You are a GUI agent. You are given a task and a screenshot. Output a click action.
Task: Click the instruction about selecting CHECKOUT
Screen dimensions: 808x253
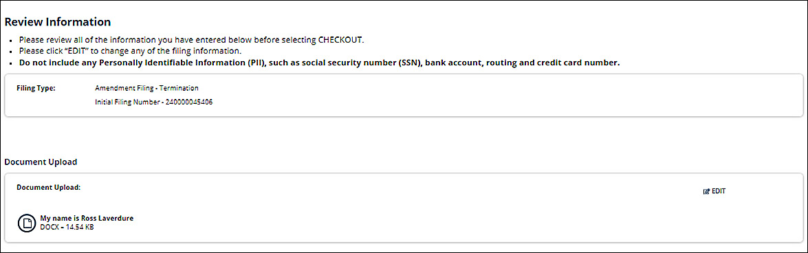(192, 40)
